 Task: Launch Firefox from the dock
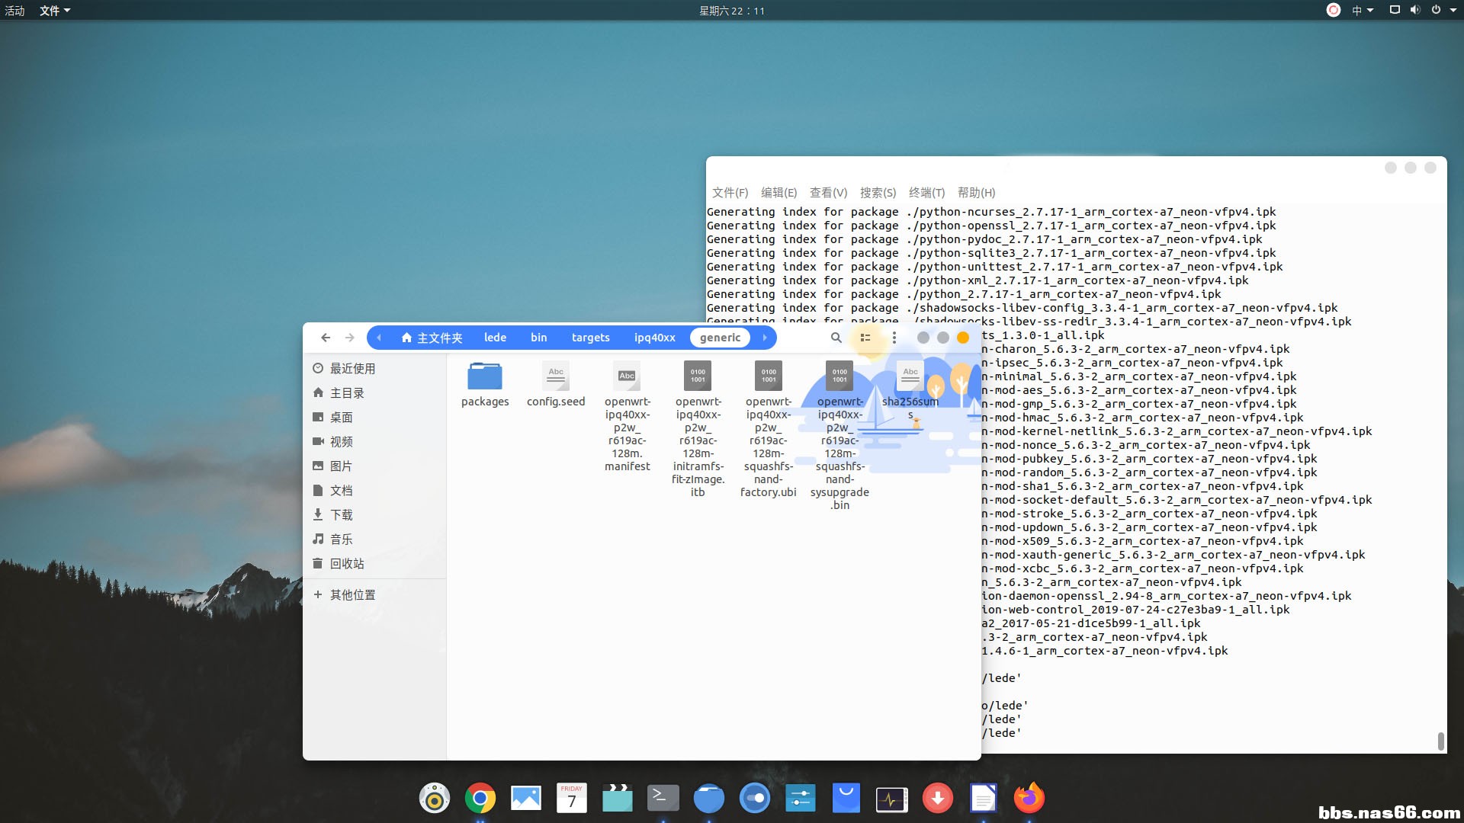point(1029,799)
